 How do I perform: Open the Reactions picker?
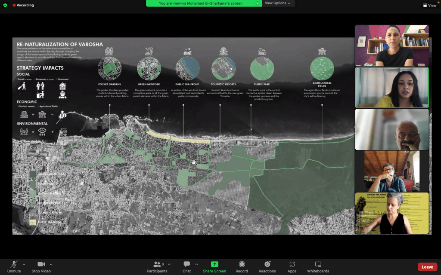(x=267, y=266)
